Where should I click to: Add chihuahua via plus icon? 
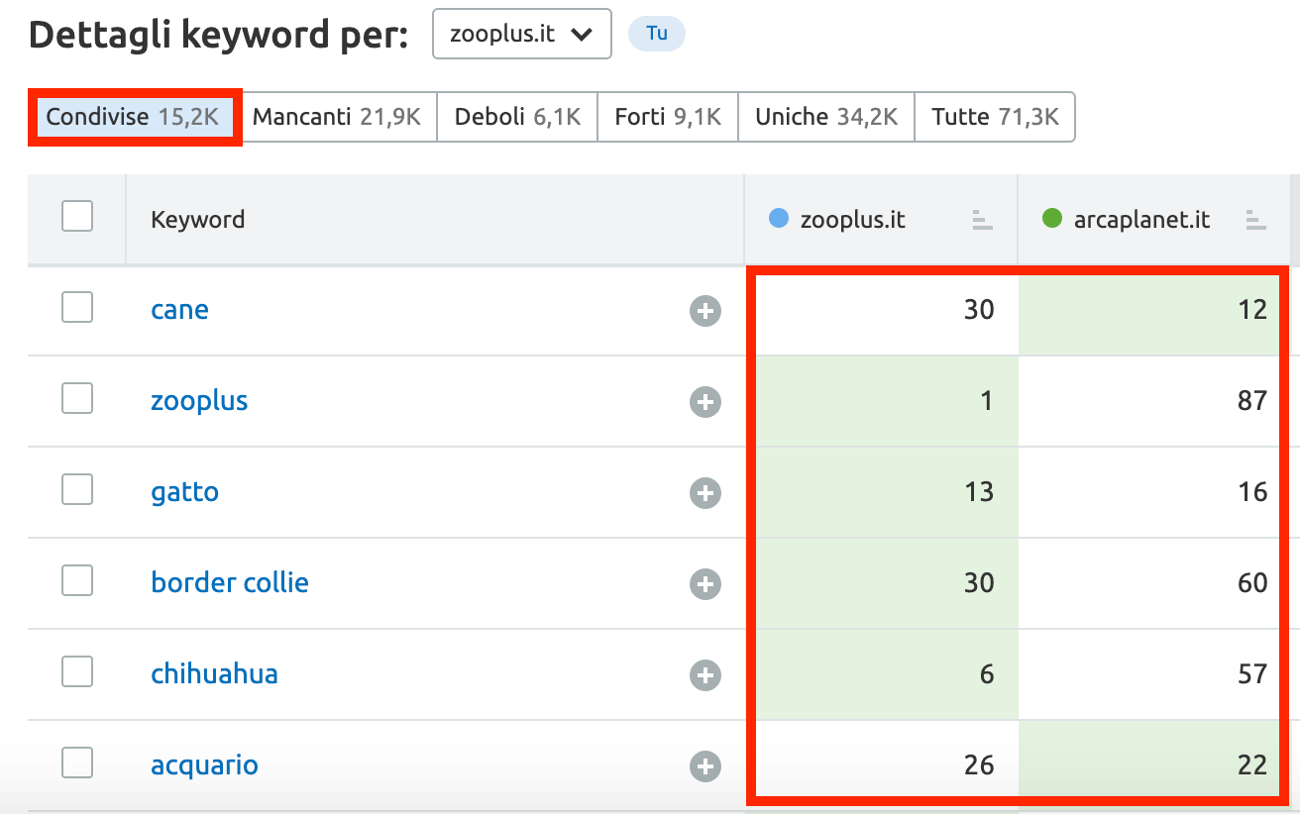point(705,675)
